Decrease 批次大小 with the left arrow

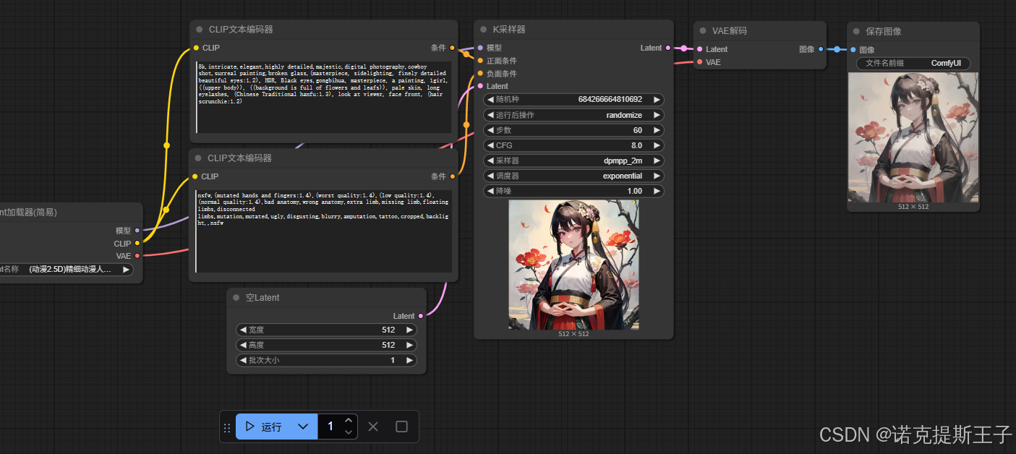tap(243, 360)
